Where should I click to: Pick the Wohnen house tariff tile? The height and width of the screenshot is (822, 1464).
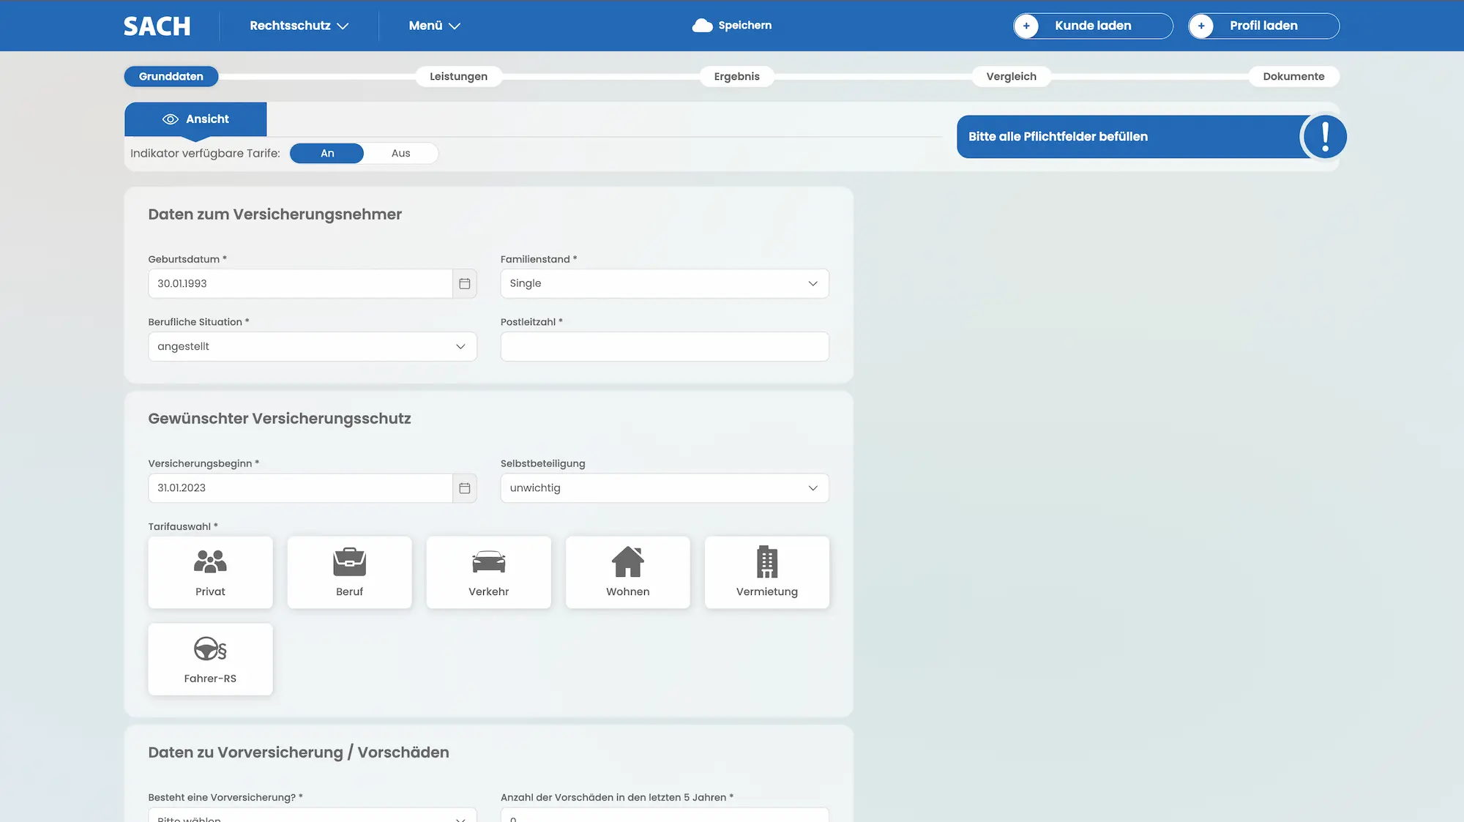point(627,572)
